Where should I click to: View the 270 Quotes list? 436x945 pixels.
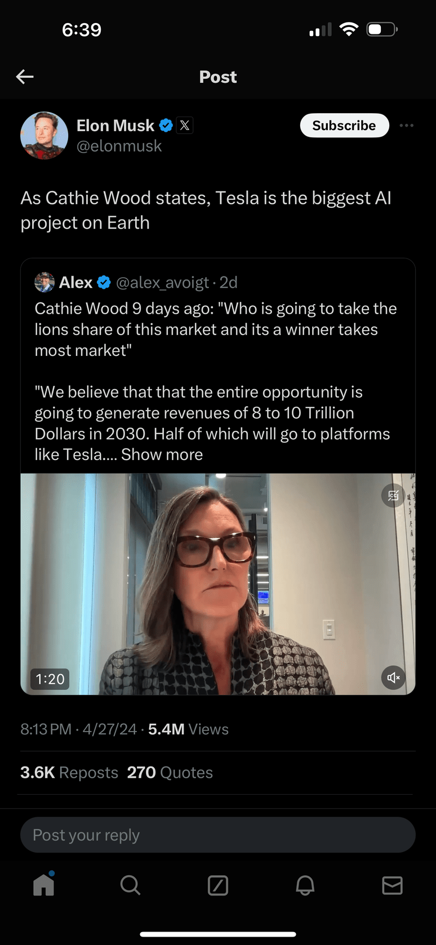pos(170,773)
